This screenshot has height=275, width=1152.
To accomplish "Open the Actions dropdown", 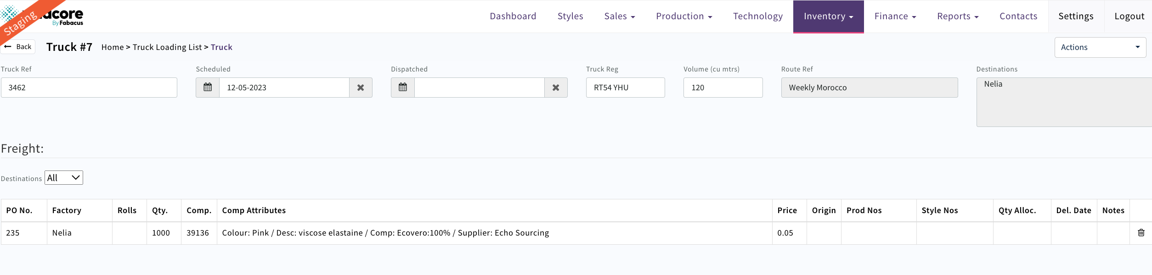I will [1100, 47].
